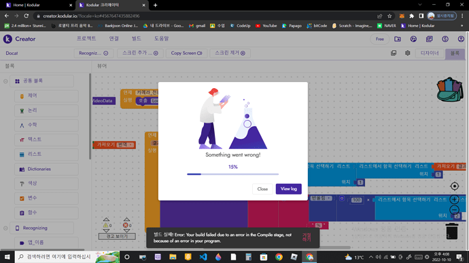
Task: Open the Recognizing screen selector dropdown
Action: (x=94, y=53)
